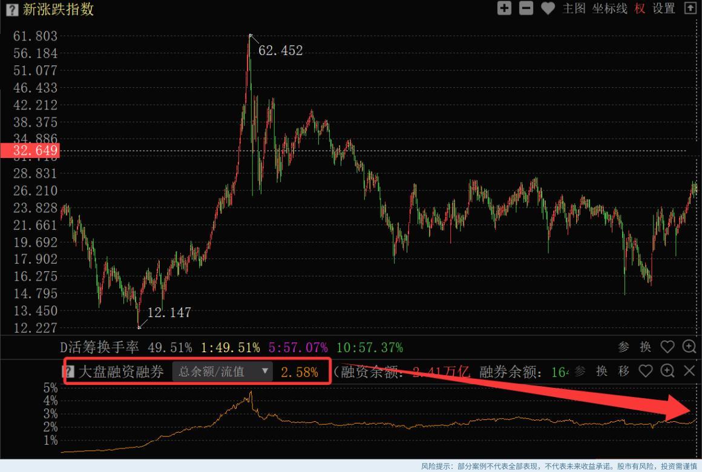
Task: Click the heart icon in D活筹换手率 row
Action: tap(667, 347)
